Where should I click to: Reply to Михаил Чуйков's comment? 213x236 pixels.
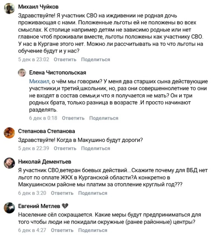pyautogui.click(x=65, y=59)
